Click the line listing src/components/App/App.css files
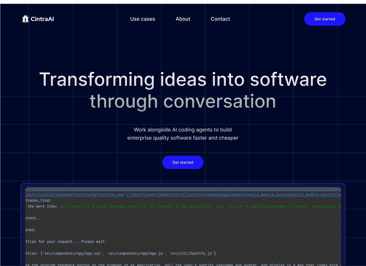This screenshot has width=366, height=266. [x=121, y=253]
